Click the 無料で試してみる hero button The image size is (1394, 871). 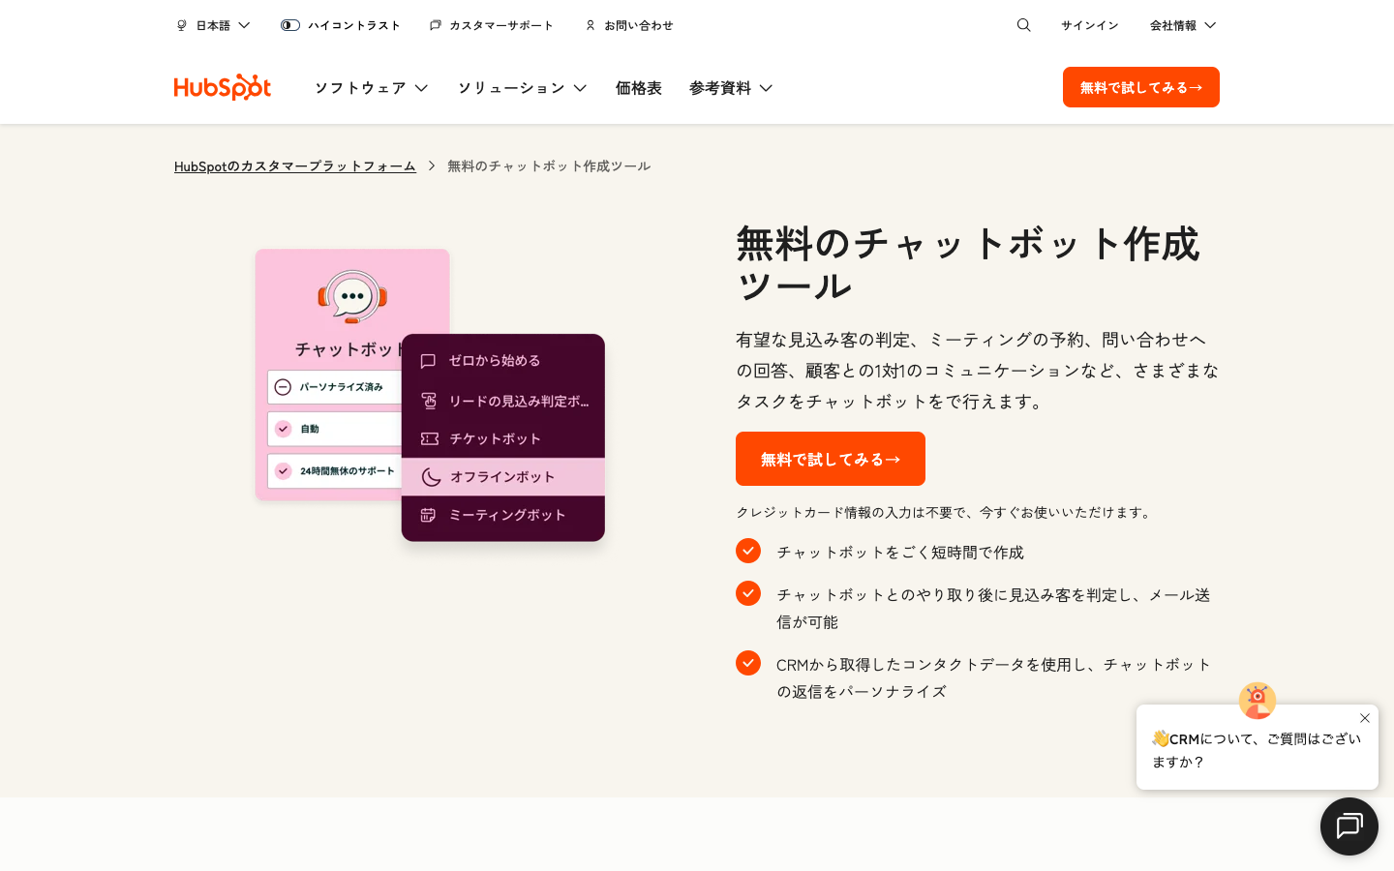tap(830, 459)
